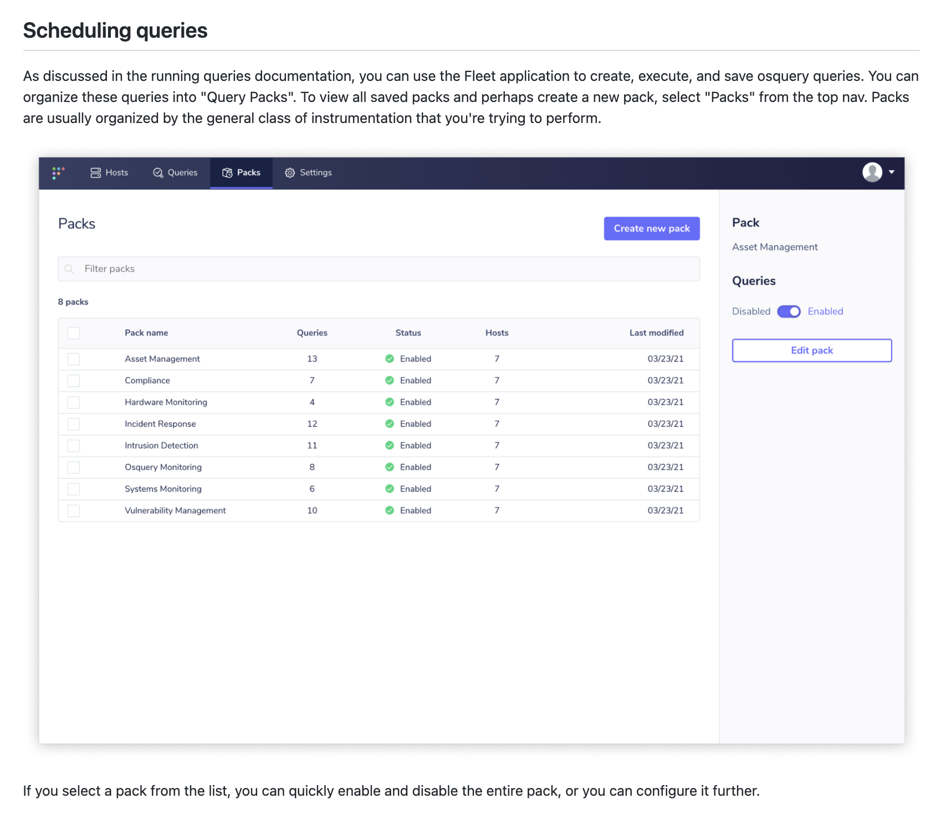Viewport: 941px width, 819px height.
Task: Click Asset Management's green enabled status icon
Action: click(x=390, y=359)
